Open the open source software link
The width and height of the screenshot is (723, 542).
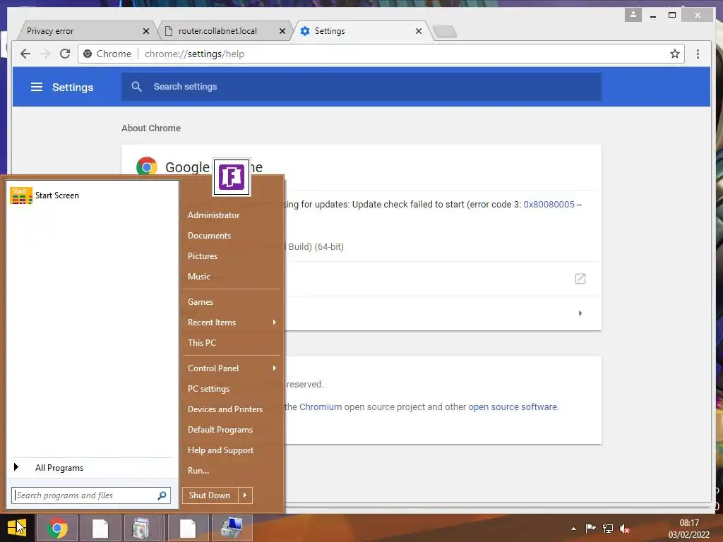click(513, 407)
